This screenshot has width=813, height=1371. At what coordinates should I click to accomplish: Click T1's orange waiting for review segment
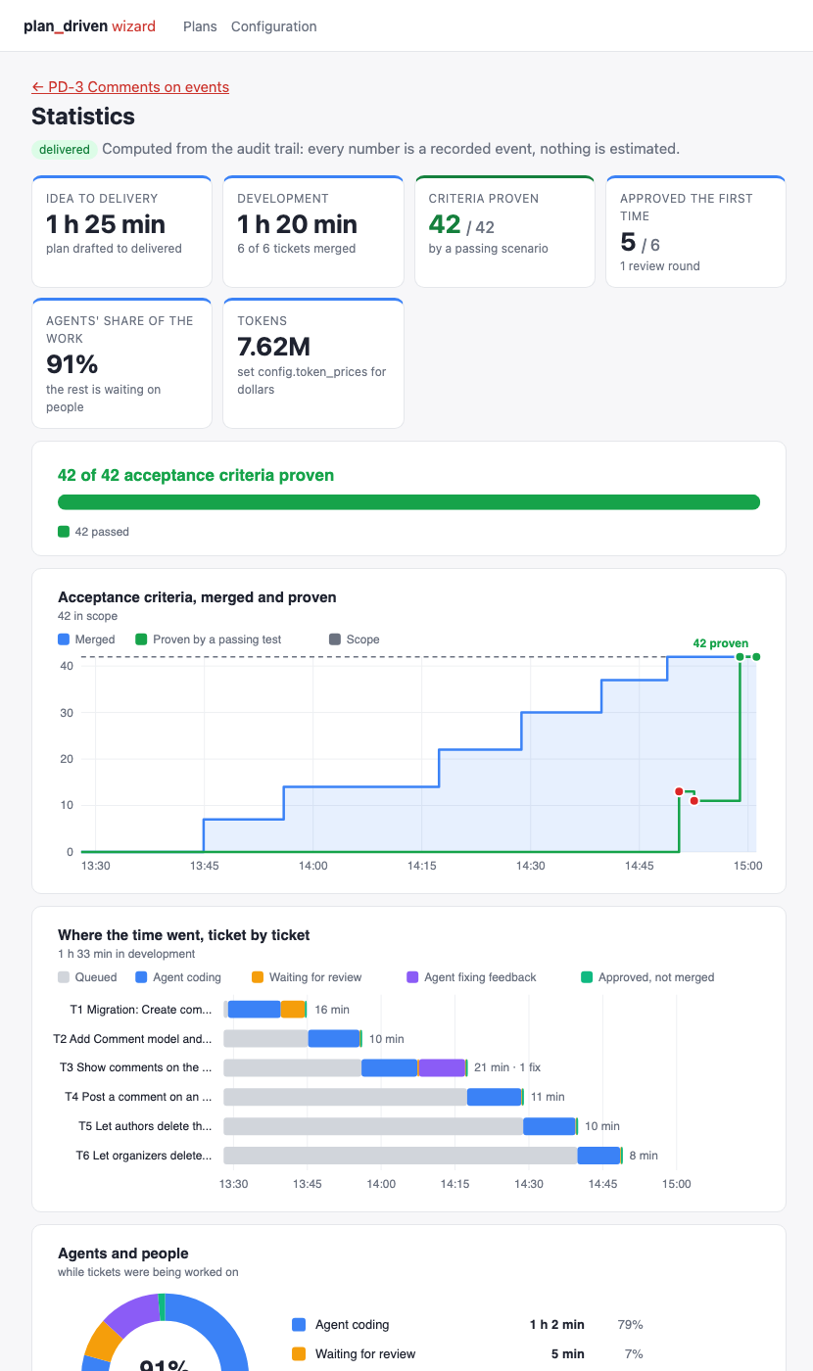pos(293,1010)
